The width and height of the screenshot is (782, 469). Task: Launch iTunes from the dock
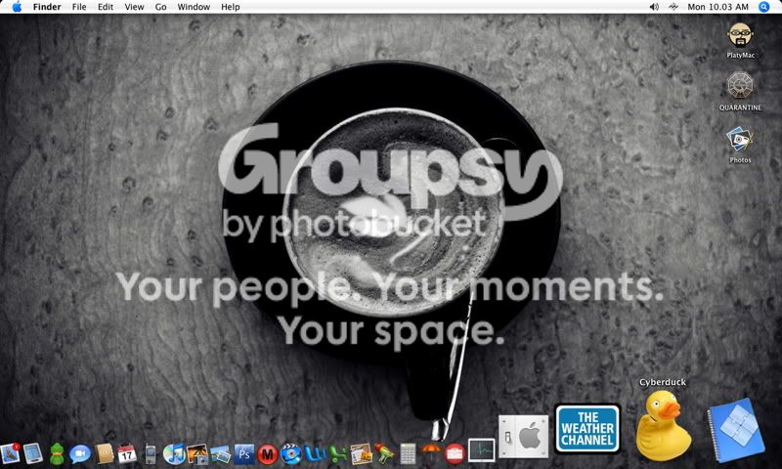[174, 454]
